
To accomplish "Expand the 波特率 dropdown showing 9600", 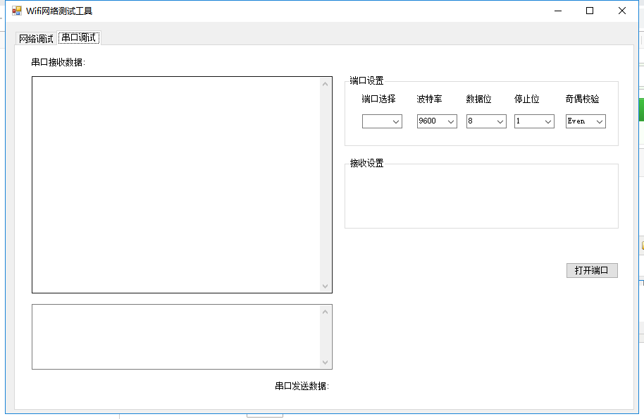I will pos(437,121).
